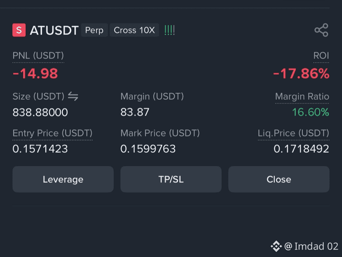Show Entry Price (USDT) explanation
342x257 pixels.
coord(52,133)
